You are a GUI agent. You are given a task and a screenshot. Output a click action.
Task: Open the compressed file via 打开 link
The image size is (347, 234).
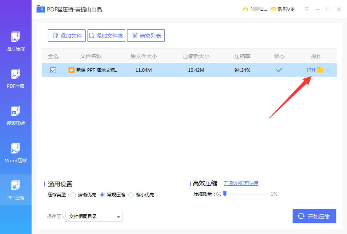(311, 70)
